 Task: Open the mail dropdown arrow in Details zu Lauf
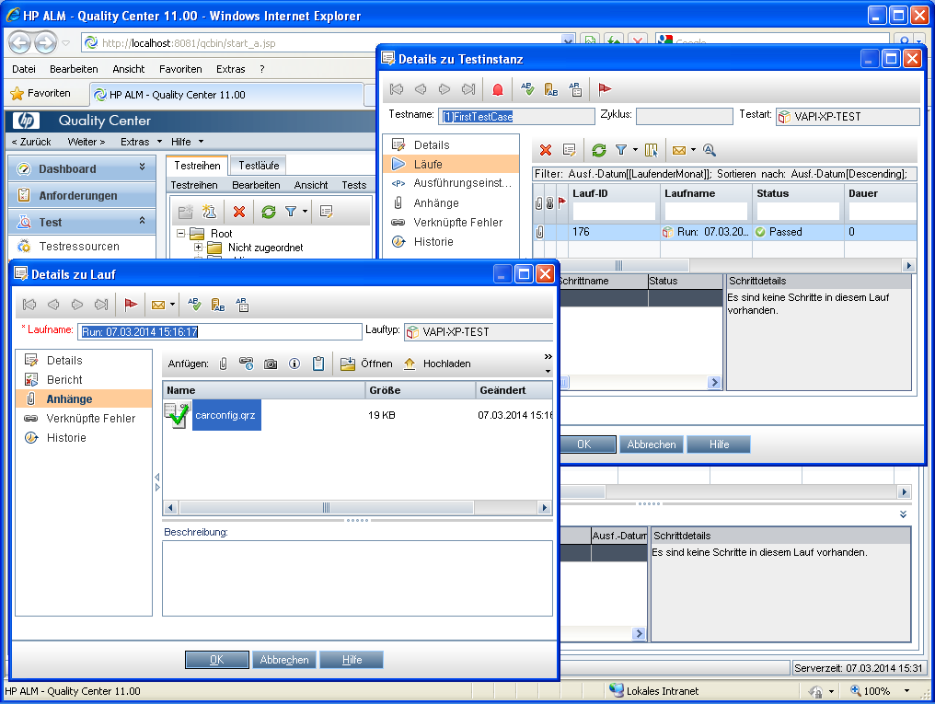[172, 305]
